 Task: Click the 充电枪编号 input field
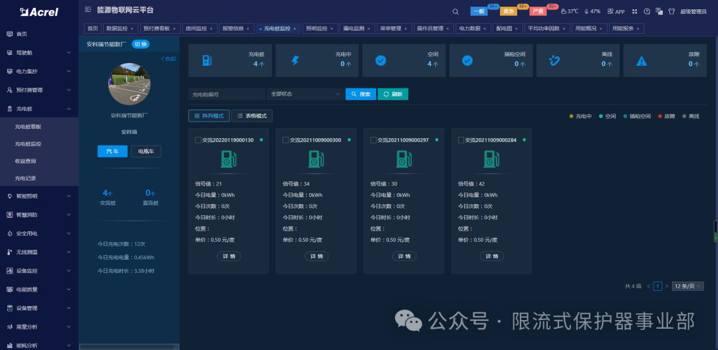227,94
